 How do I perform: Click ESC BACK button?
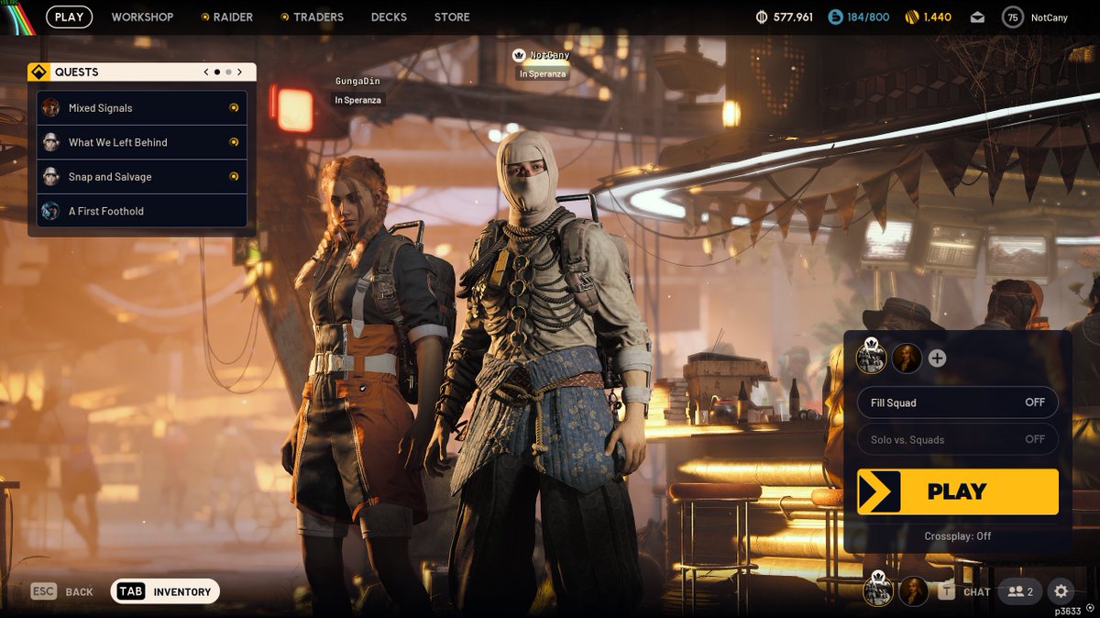tap(62, 591)
